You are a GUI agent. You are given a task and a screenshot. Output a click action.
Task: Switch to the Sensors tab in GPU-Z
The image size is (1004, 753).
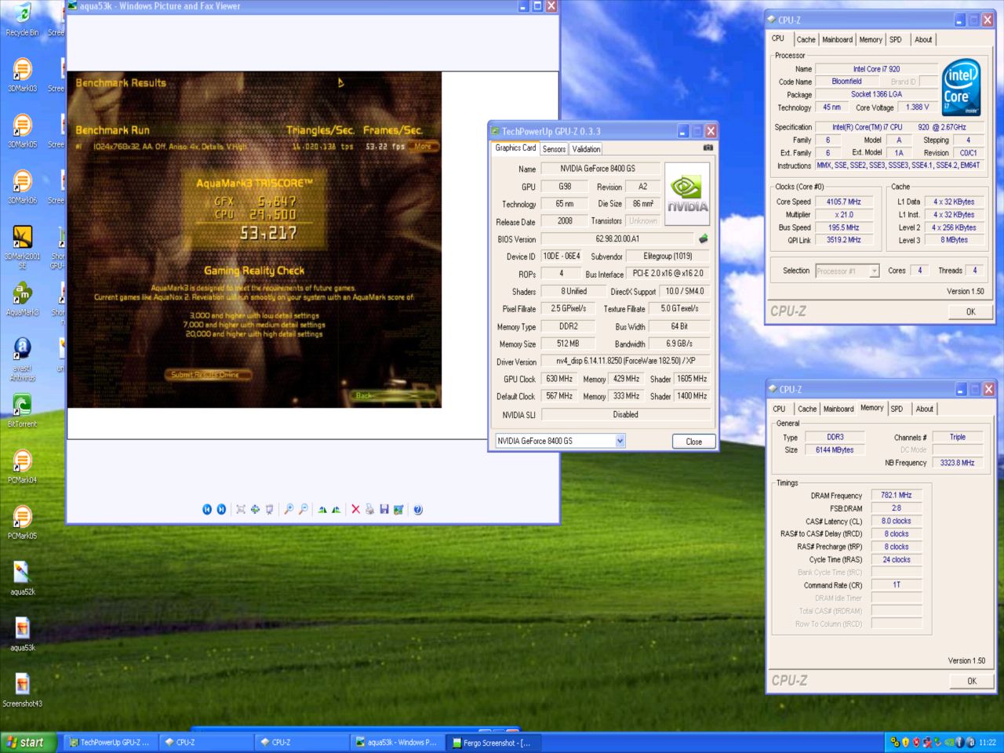pyautogui.click(x=554, y=149)
